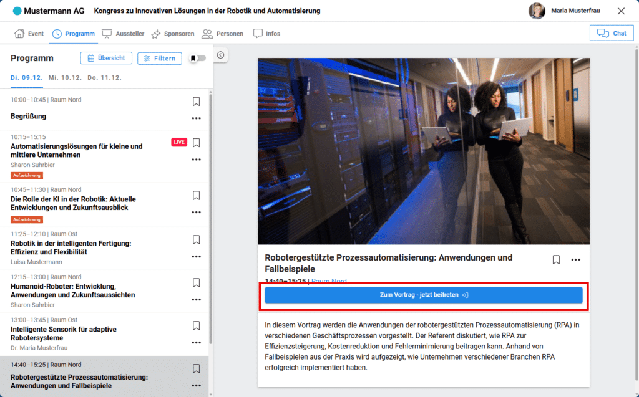Toggle bookmark on the Robotik Fertigung session

click(x=196, y=239)
